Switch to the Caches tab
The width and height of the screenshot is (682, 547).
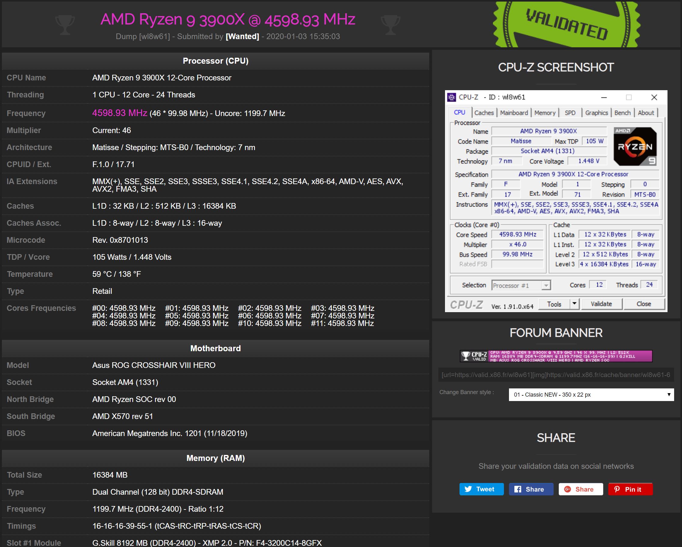click(x=484, y=113)
